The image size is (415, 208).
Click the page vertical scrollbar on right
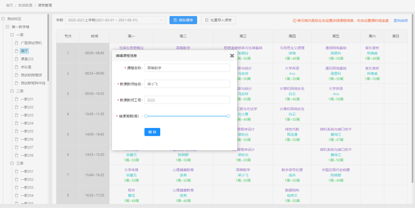(413, 98)
